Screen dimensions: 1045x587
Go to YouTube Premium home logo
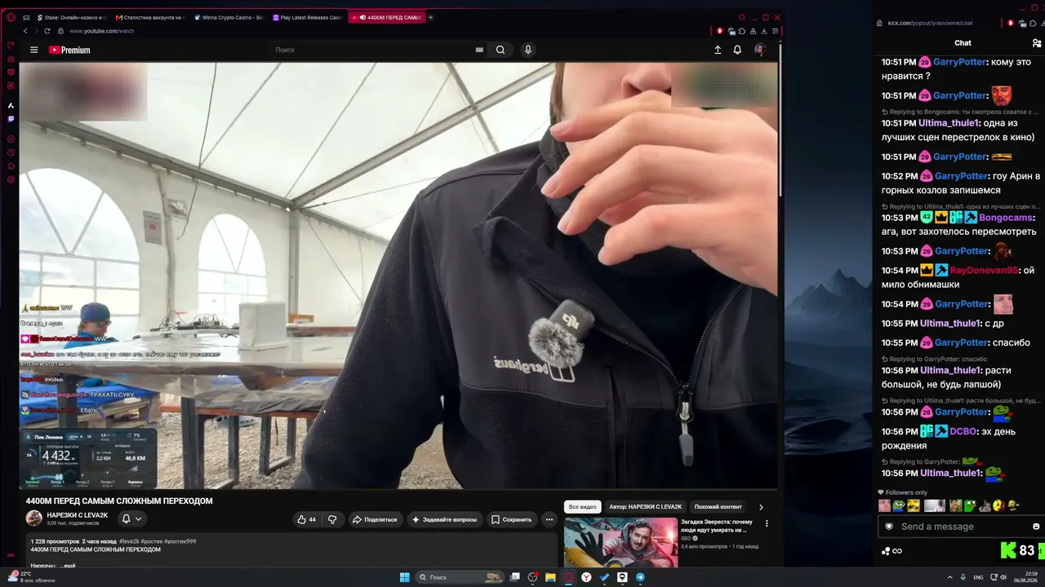click(x=69, y=50)
